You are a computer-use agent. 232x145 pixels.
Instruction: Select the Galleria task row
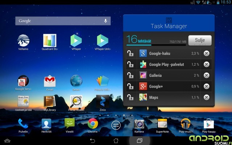(x=169, y=75)
